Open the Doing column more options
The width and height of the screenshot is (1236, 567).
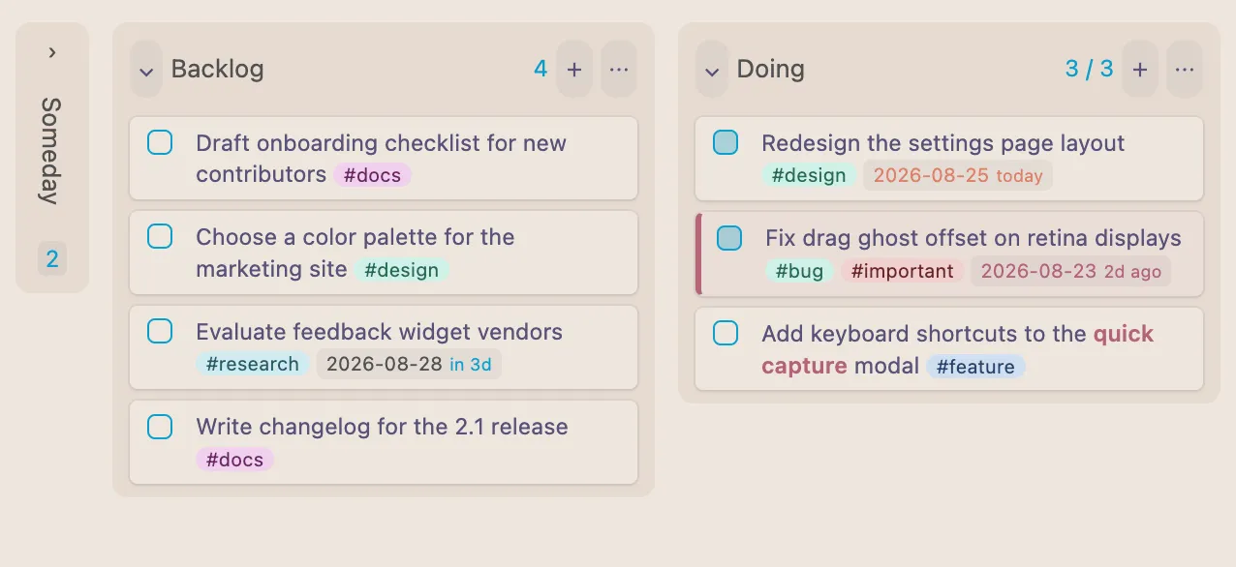1185,69
